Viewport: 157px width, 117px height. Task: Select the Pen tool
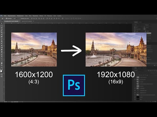coord(2,54)
